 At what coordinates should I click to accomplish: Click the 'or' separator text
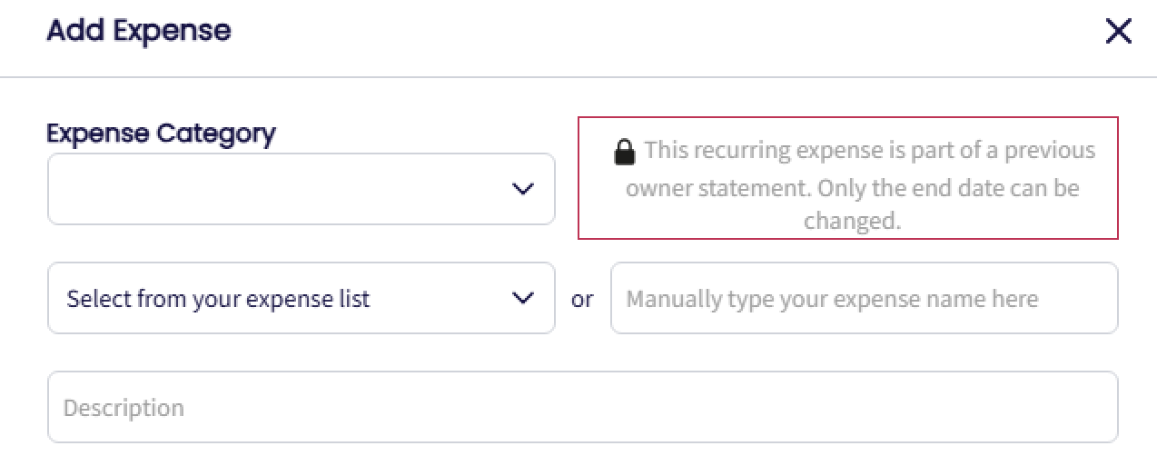[582, 299]
